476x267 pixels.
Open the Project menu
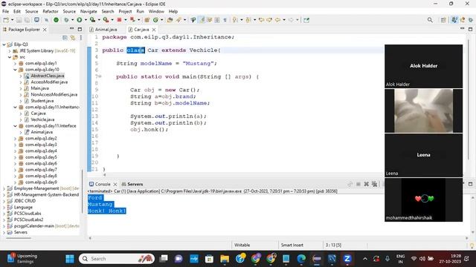[125, 11]
